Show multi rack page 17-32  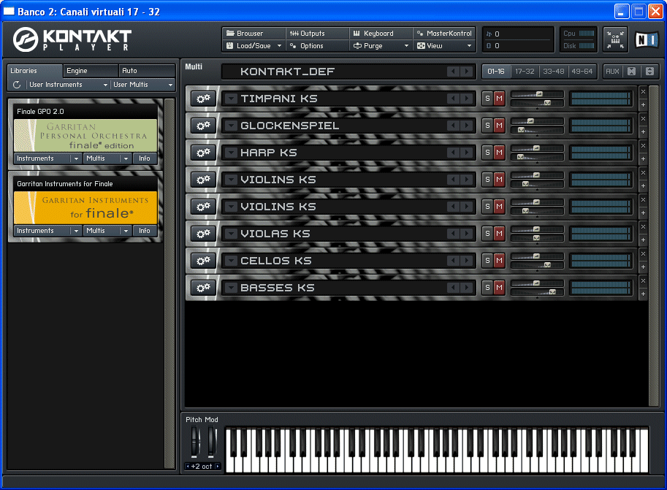pyautogui.click(x=525, y=72)
